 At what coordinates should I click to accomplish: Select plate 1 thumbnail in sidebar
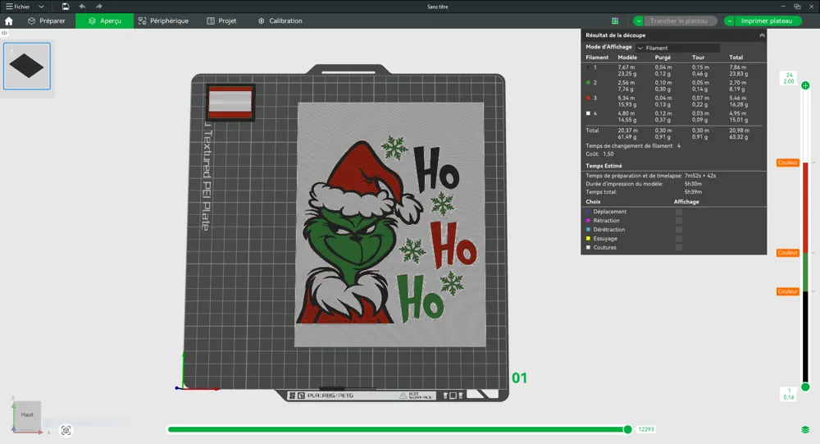[x=27, y=66]
